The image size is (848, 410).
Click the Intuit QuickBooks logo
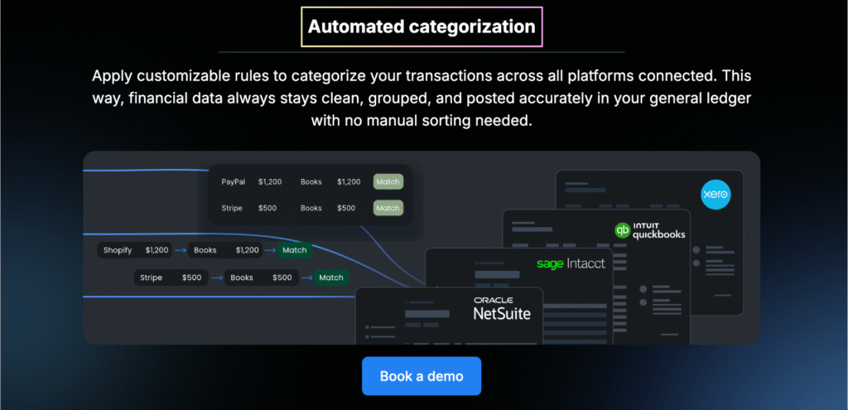point(650,229)
